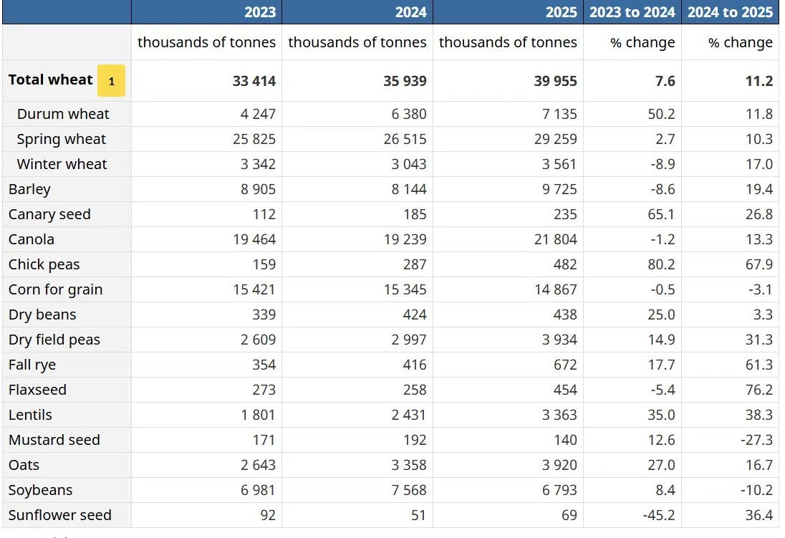Click the 2025 column header
The width and height of the screenshot is (785, 538).
[x=561, y=12]
